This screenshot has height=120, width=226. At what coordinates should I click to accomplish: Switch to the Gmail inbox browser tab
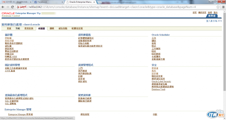17,2
